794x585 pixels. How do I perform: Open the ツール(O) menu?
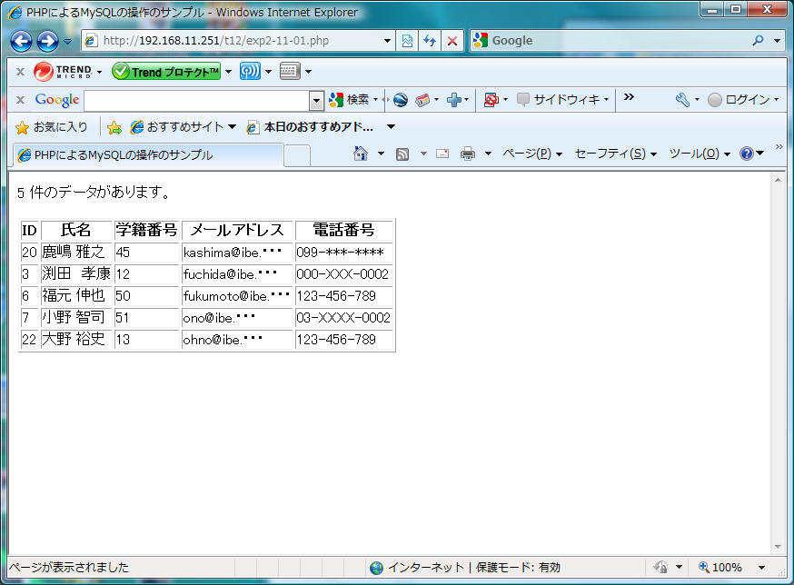point(699,154)
